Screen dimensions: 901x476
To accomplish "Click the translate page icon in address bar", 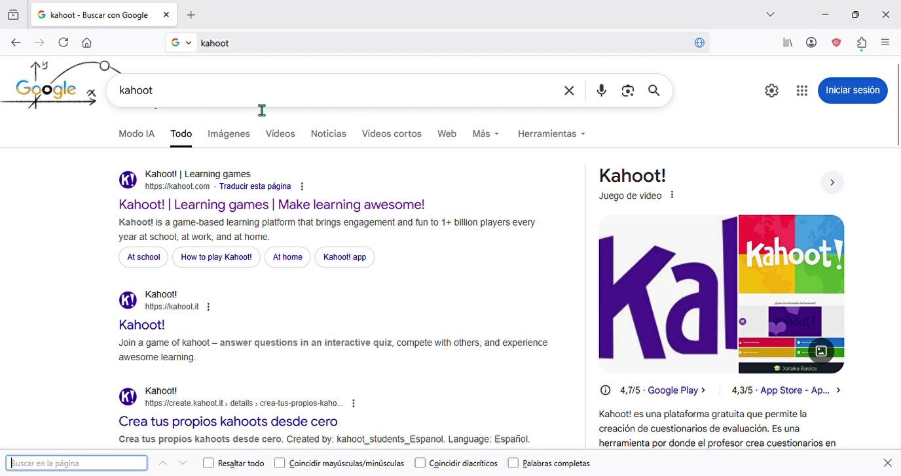I will click(699, 42).
